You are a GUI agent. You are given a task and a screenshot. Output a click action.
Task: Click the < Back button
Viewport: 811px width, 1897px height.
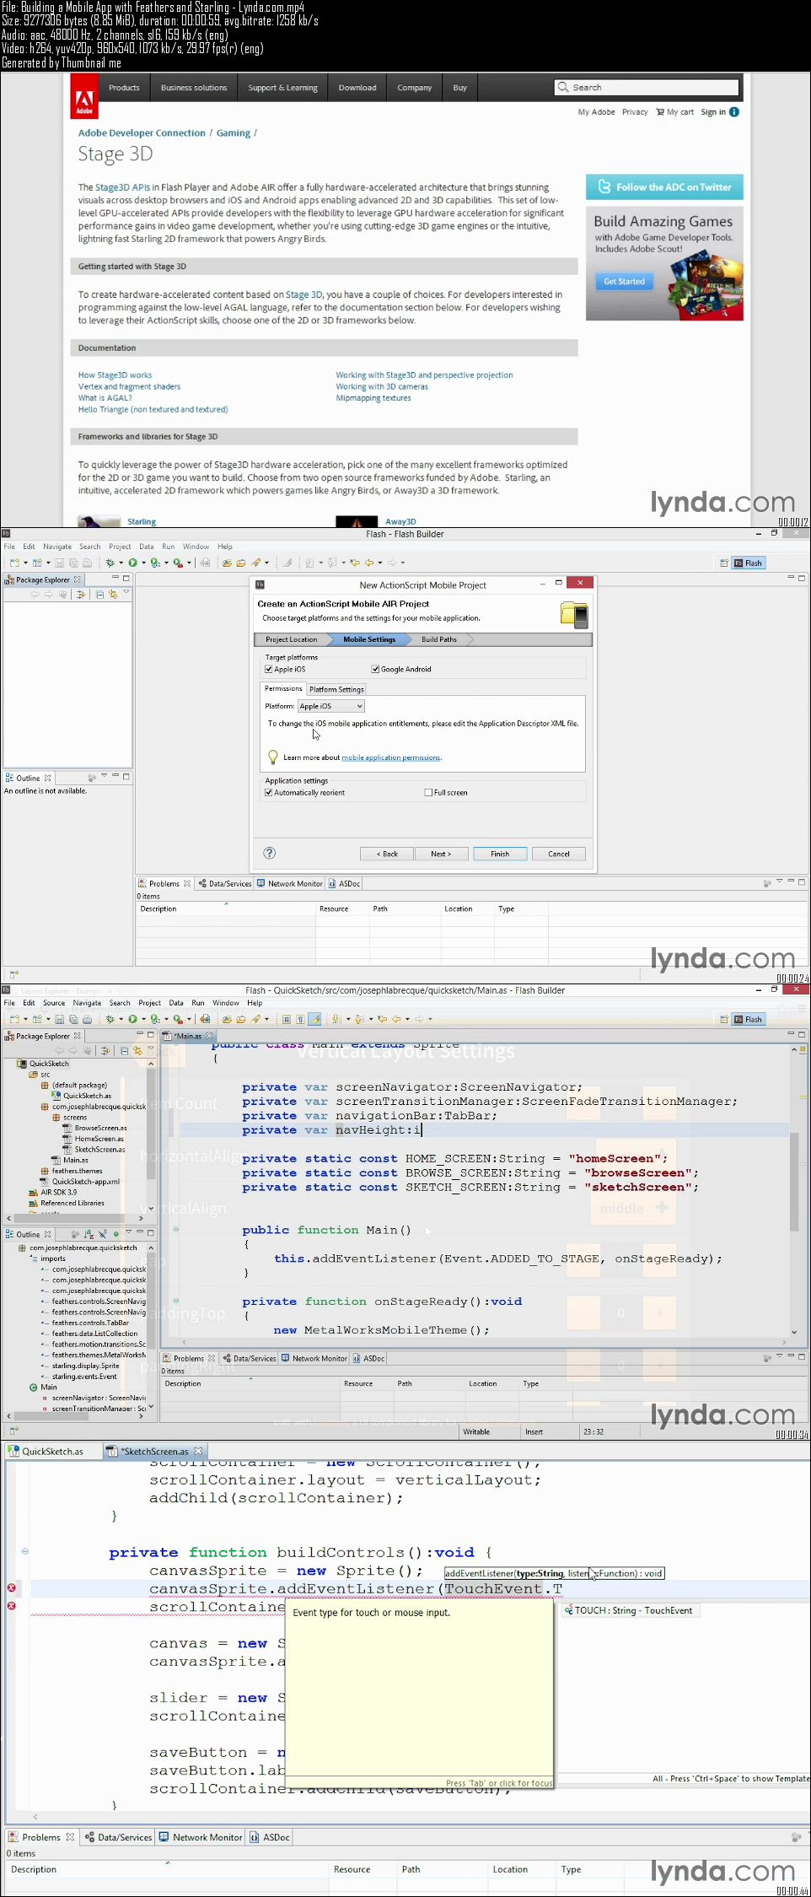387,854
